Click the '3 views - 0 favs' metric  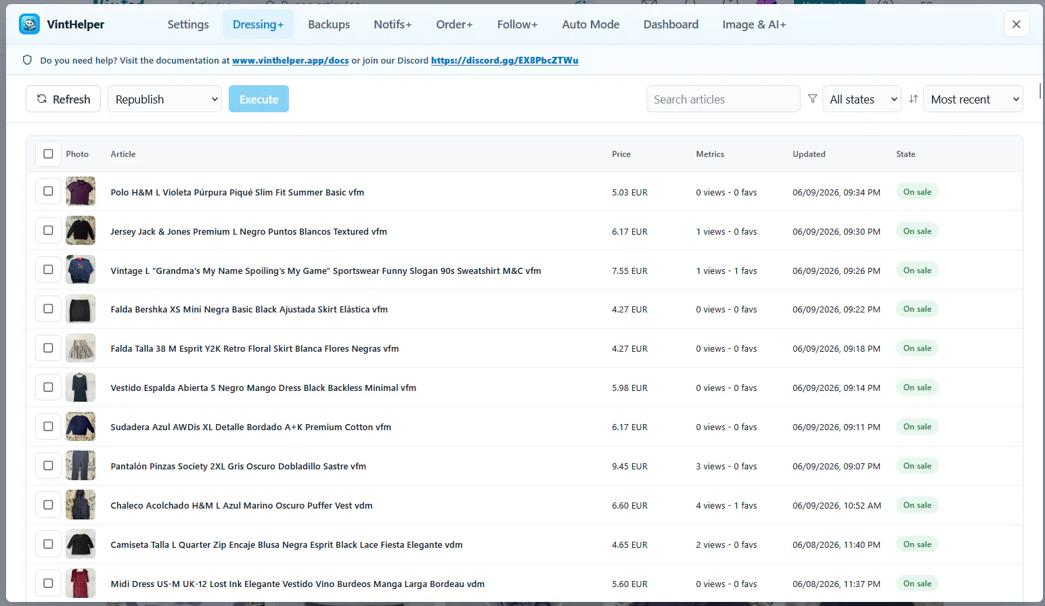726,466
